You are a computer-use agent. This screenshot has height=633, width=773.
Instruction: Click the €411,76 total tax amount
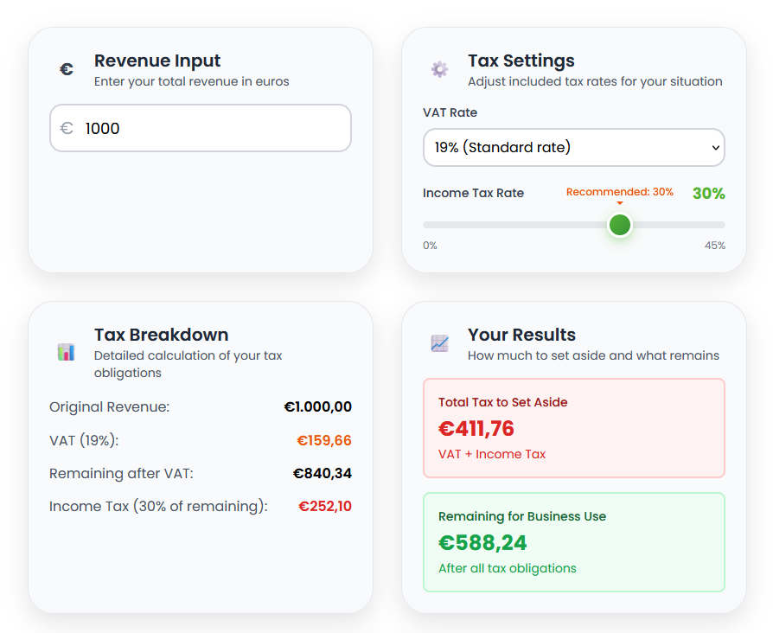coord(476,429)
